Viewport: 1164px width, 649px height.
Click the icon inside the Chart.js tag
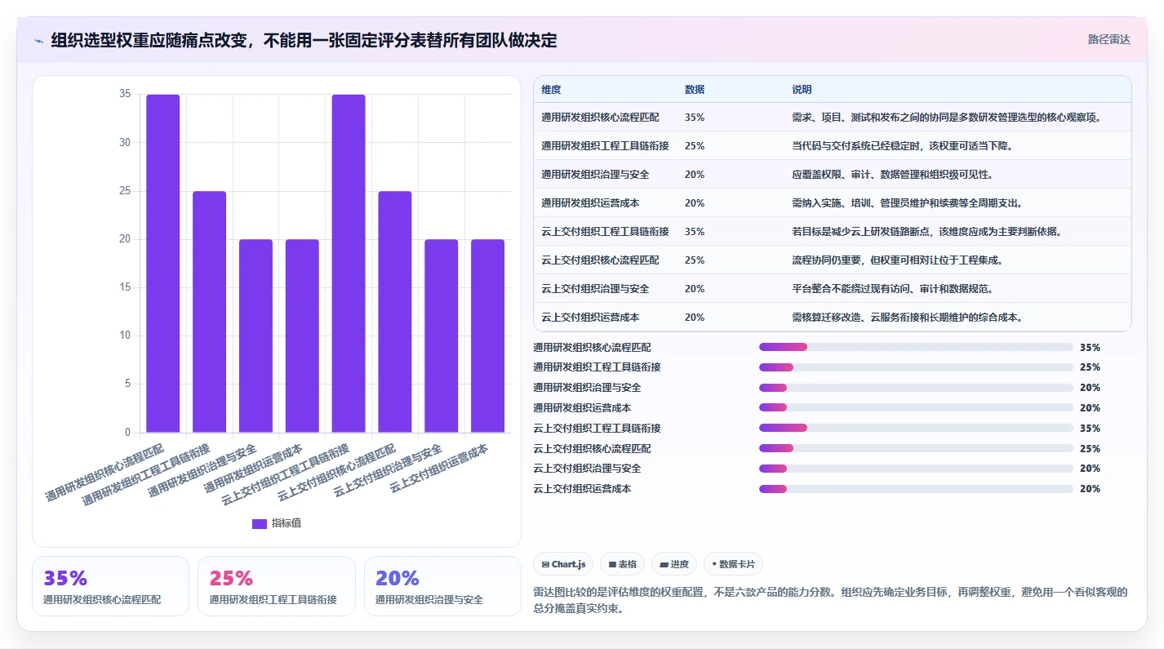pyautogui.click(x=545, y=564)
